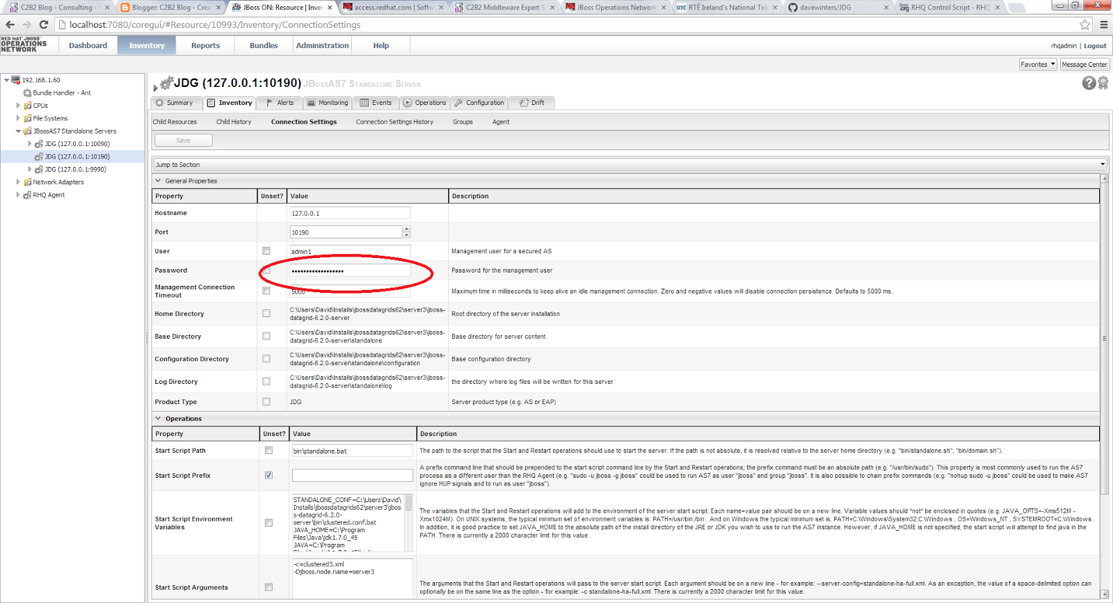Viewport: 1113px width, 603px height.
Task: Click the Save button
Action: click(184, 140)
